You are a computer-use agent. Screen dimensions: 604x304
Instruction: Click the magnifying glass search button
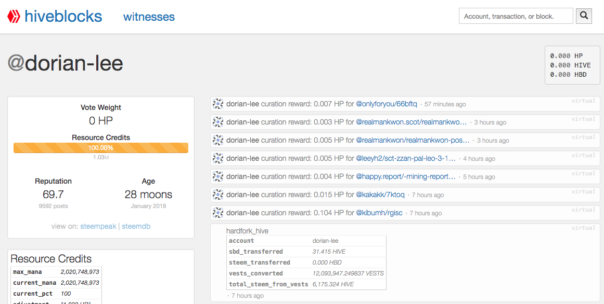[x=584, y=16]
